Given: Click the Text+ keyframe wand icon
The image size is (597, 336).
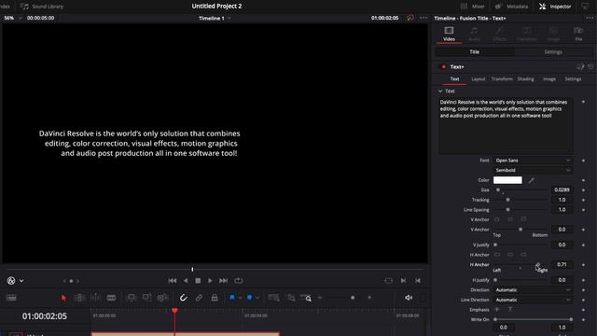Looking at the screenshot, I should 580,66.
